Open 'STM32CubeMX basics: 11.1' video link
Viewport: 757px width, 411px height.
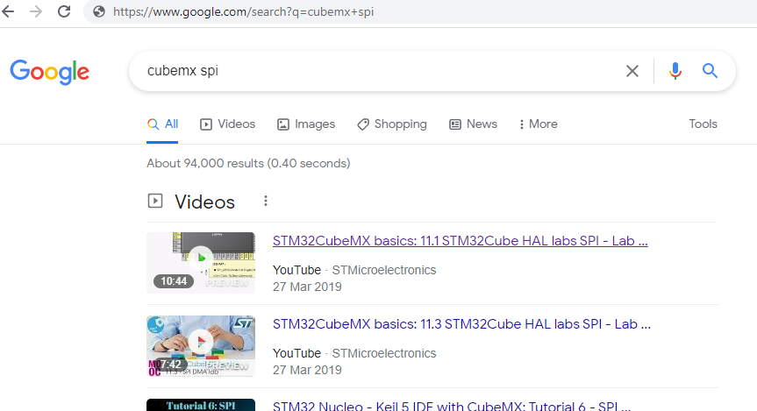click(461, 241)
